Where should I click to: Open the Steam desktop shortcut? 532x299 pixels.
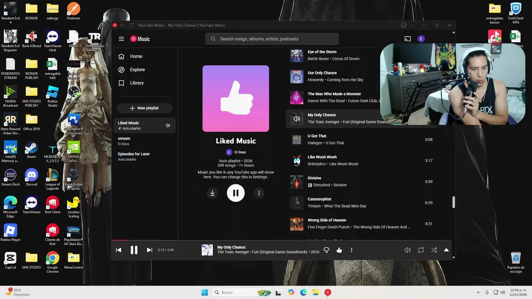click(31, 150)
